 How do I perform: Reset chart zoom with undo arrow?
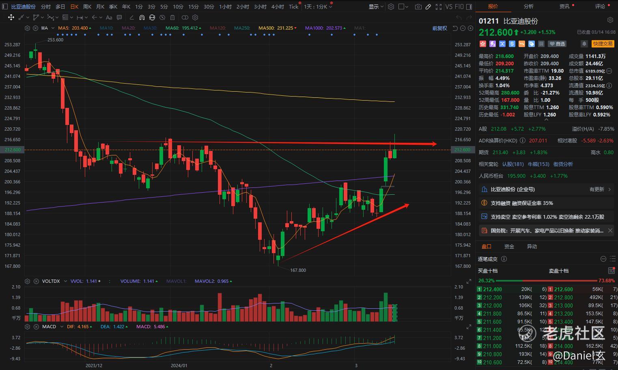coord(455,28)
